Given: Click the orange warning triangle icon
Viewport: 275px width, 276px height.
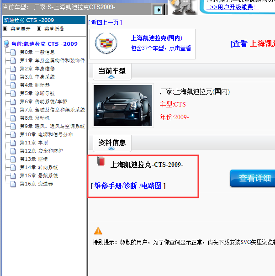Looking at the screenshot, I should (98, 231).
